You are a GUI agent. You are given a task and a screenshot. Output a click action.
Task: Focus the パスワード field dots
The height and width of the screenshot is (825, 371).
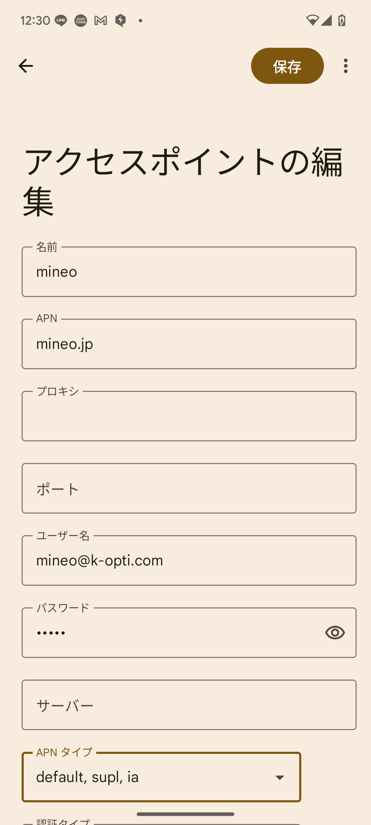click(172, 633)
